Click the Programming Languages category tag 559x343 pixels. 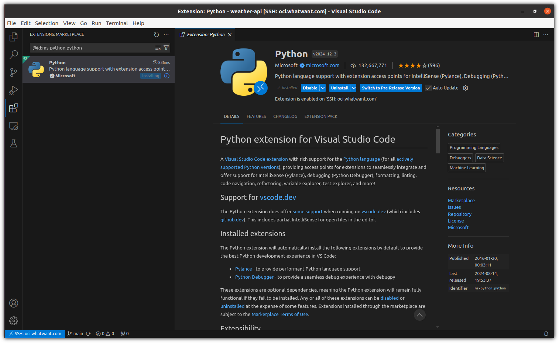(474, 147)
